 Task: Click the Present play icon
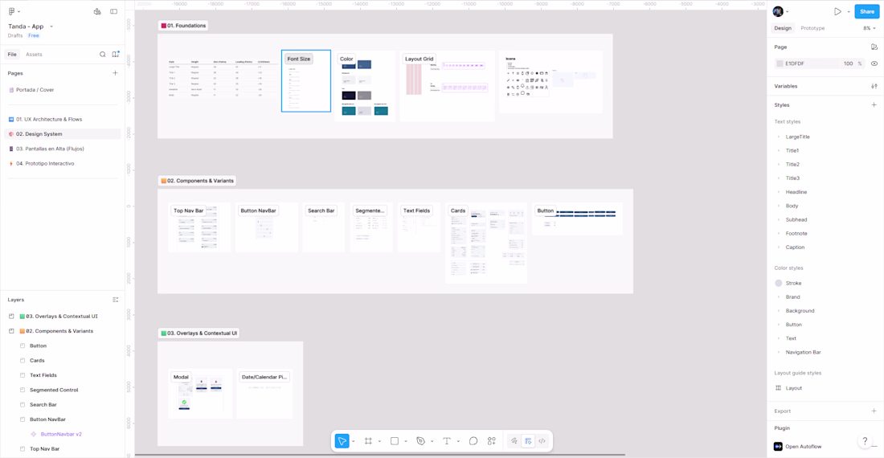click(x=837, y=11)
